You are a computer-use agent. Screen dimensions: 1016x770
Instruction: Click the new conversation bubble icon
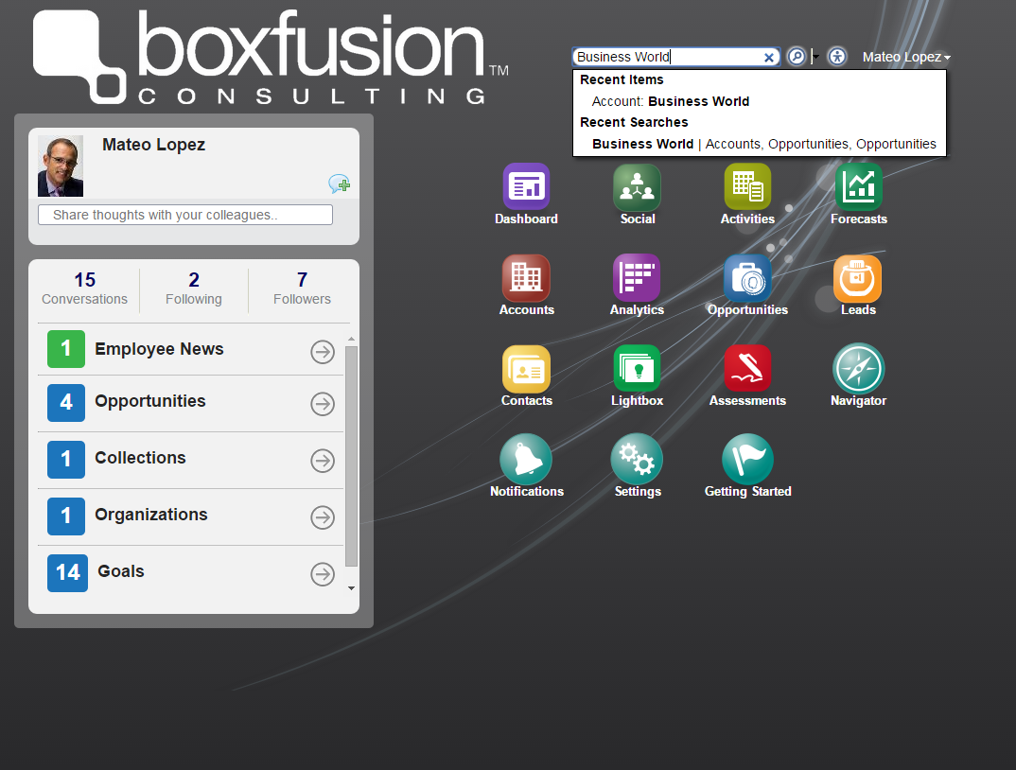339,184
